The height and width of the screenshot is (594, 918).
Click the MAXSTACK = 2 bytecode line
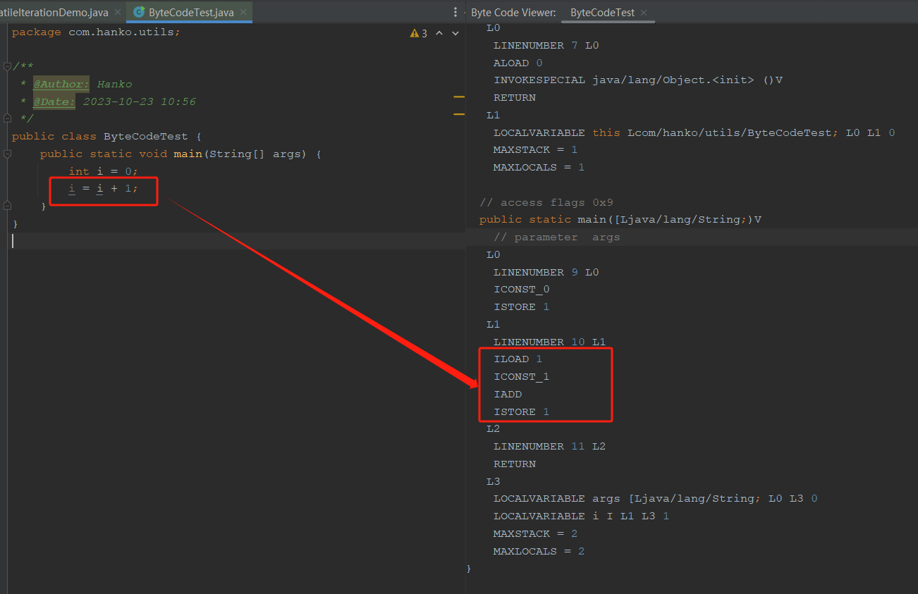coord(535,533)
